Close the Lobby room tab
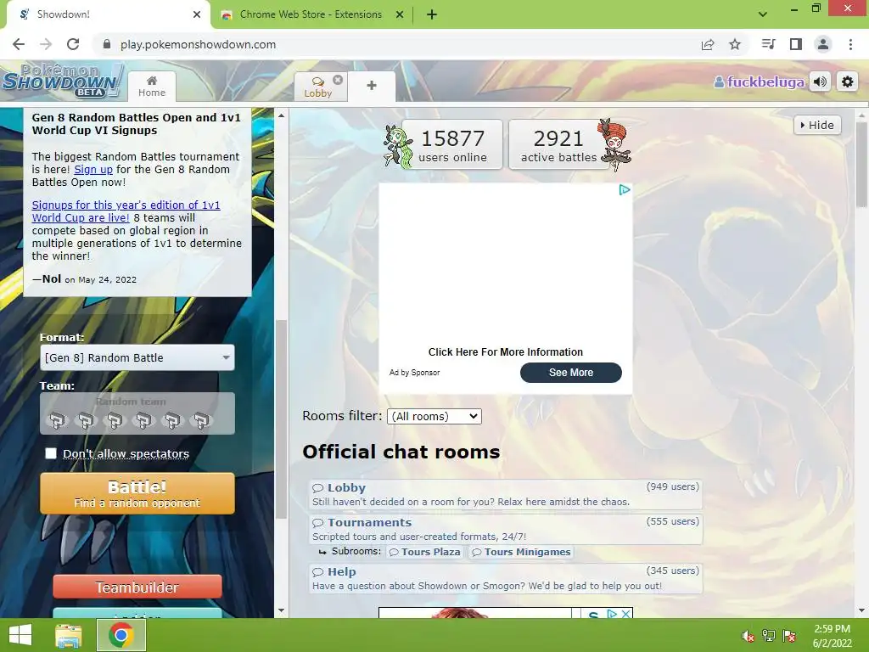 click(338, 80)
